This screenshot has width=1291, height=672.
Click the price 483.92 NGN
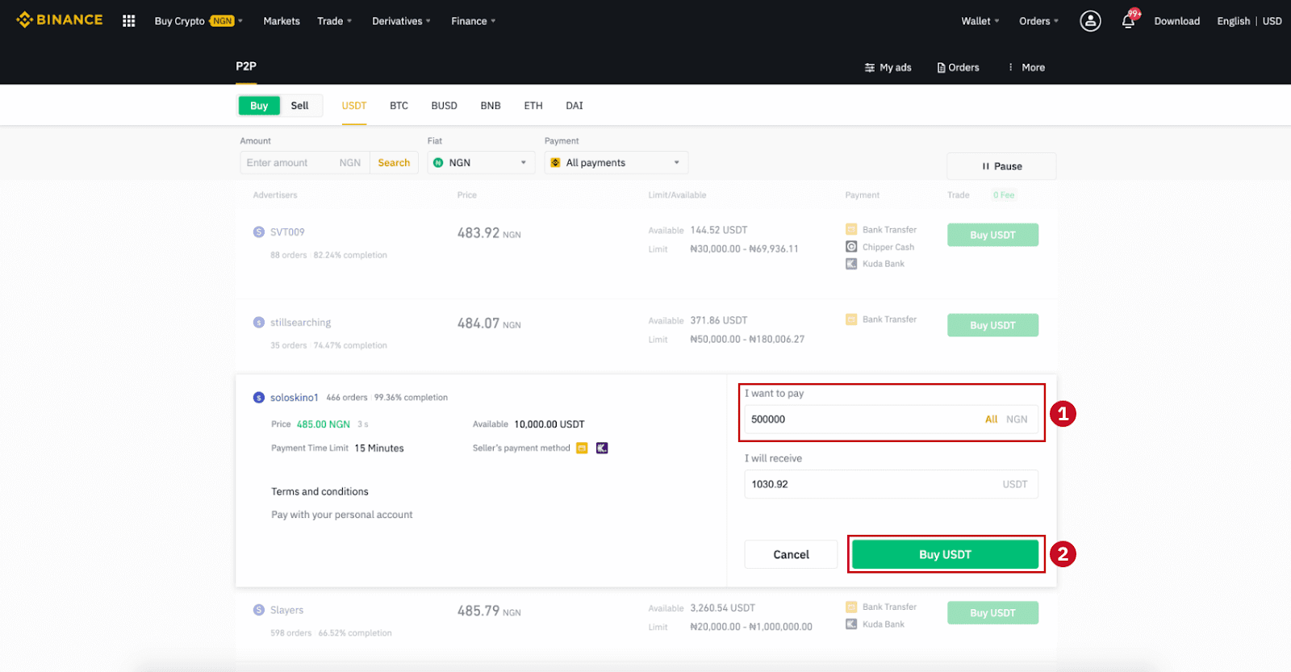pyautogui.click(x=489, y=233)
